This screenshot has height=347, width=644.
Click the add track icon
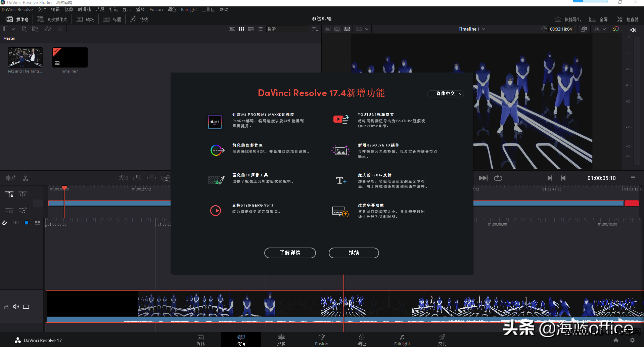[x=37, y=223]
